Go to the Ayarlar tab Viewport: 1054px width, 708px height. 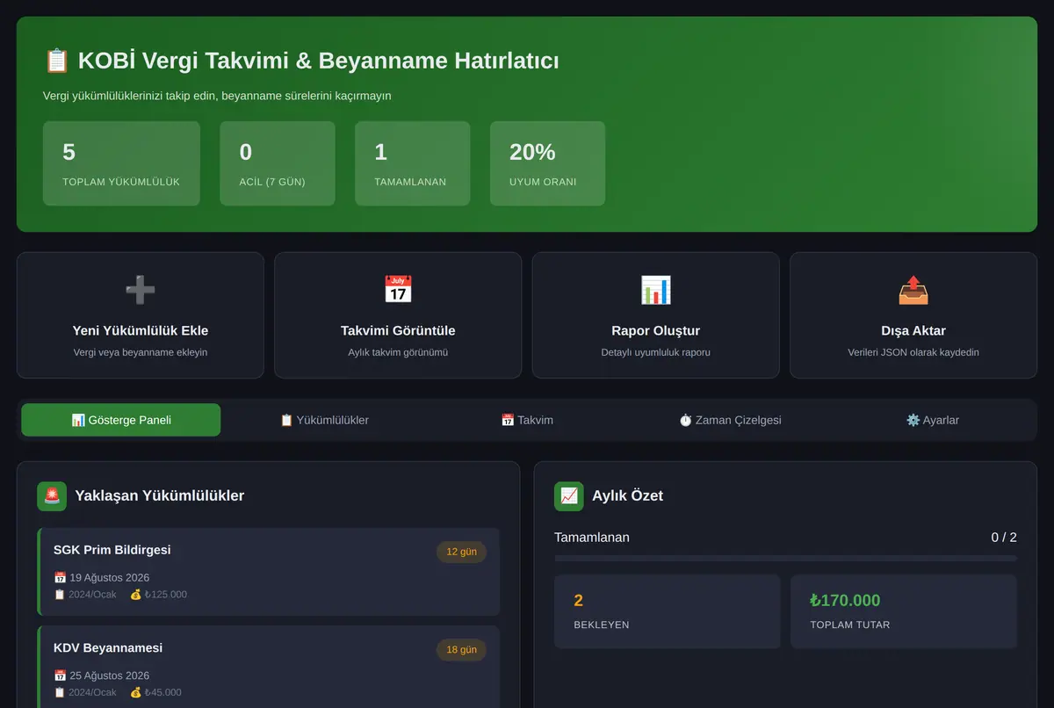(x=933, y=420)
